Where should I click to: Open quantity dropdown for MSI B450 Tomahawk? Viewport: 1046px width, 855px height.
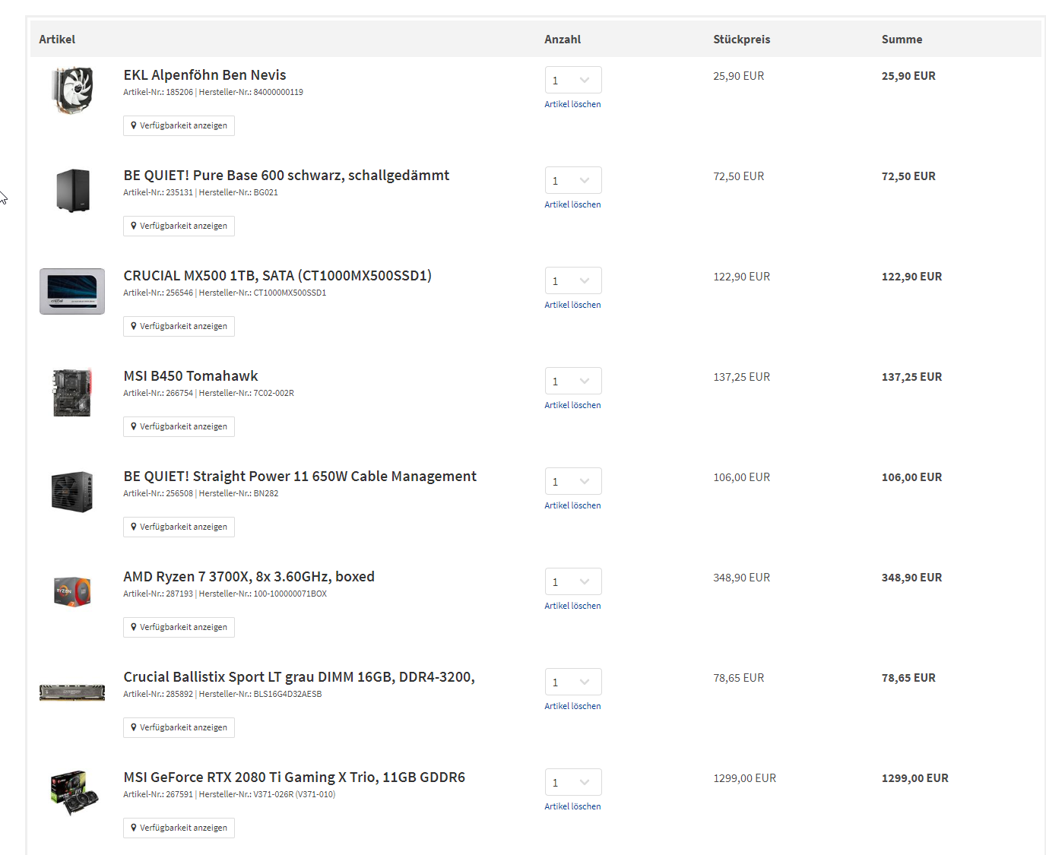click(573, 381)
